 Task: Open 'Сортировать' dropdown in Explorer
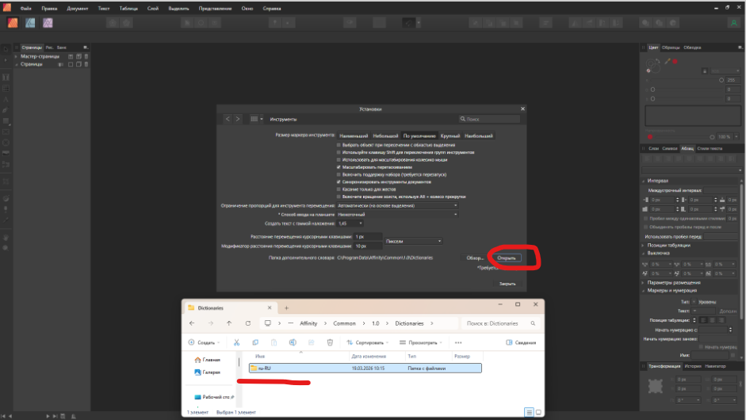[x=367, y=342]
